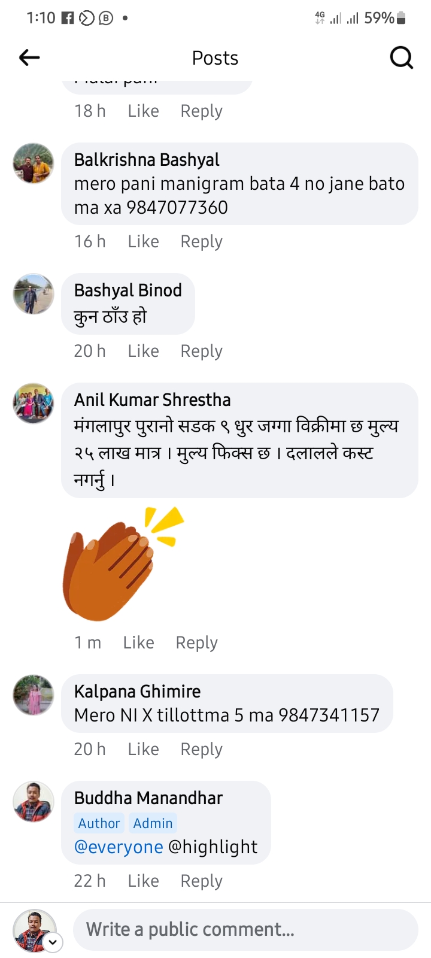Open Anil Kumar Shrestha's name link
The width and height of the screenshot is (431, 958).
[152, 400]
